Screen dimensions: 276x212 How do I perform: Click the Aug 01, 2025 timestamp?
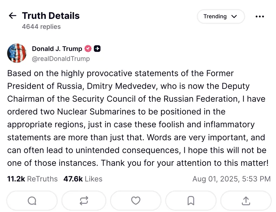(231, 179)
